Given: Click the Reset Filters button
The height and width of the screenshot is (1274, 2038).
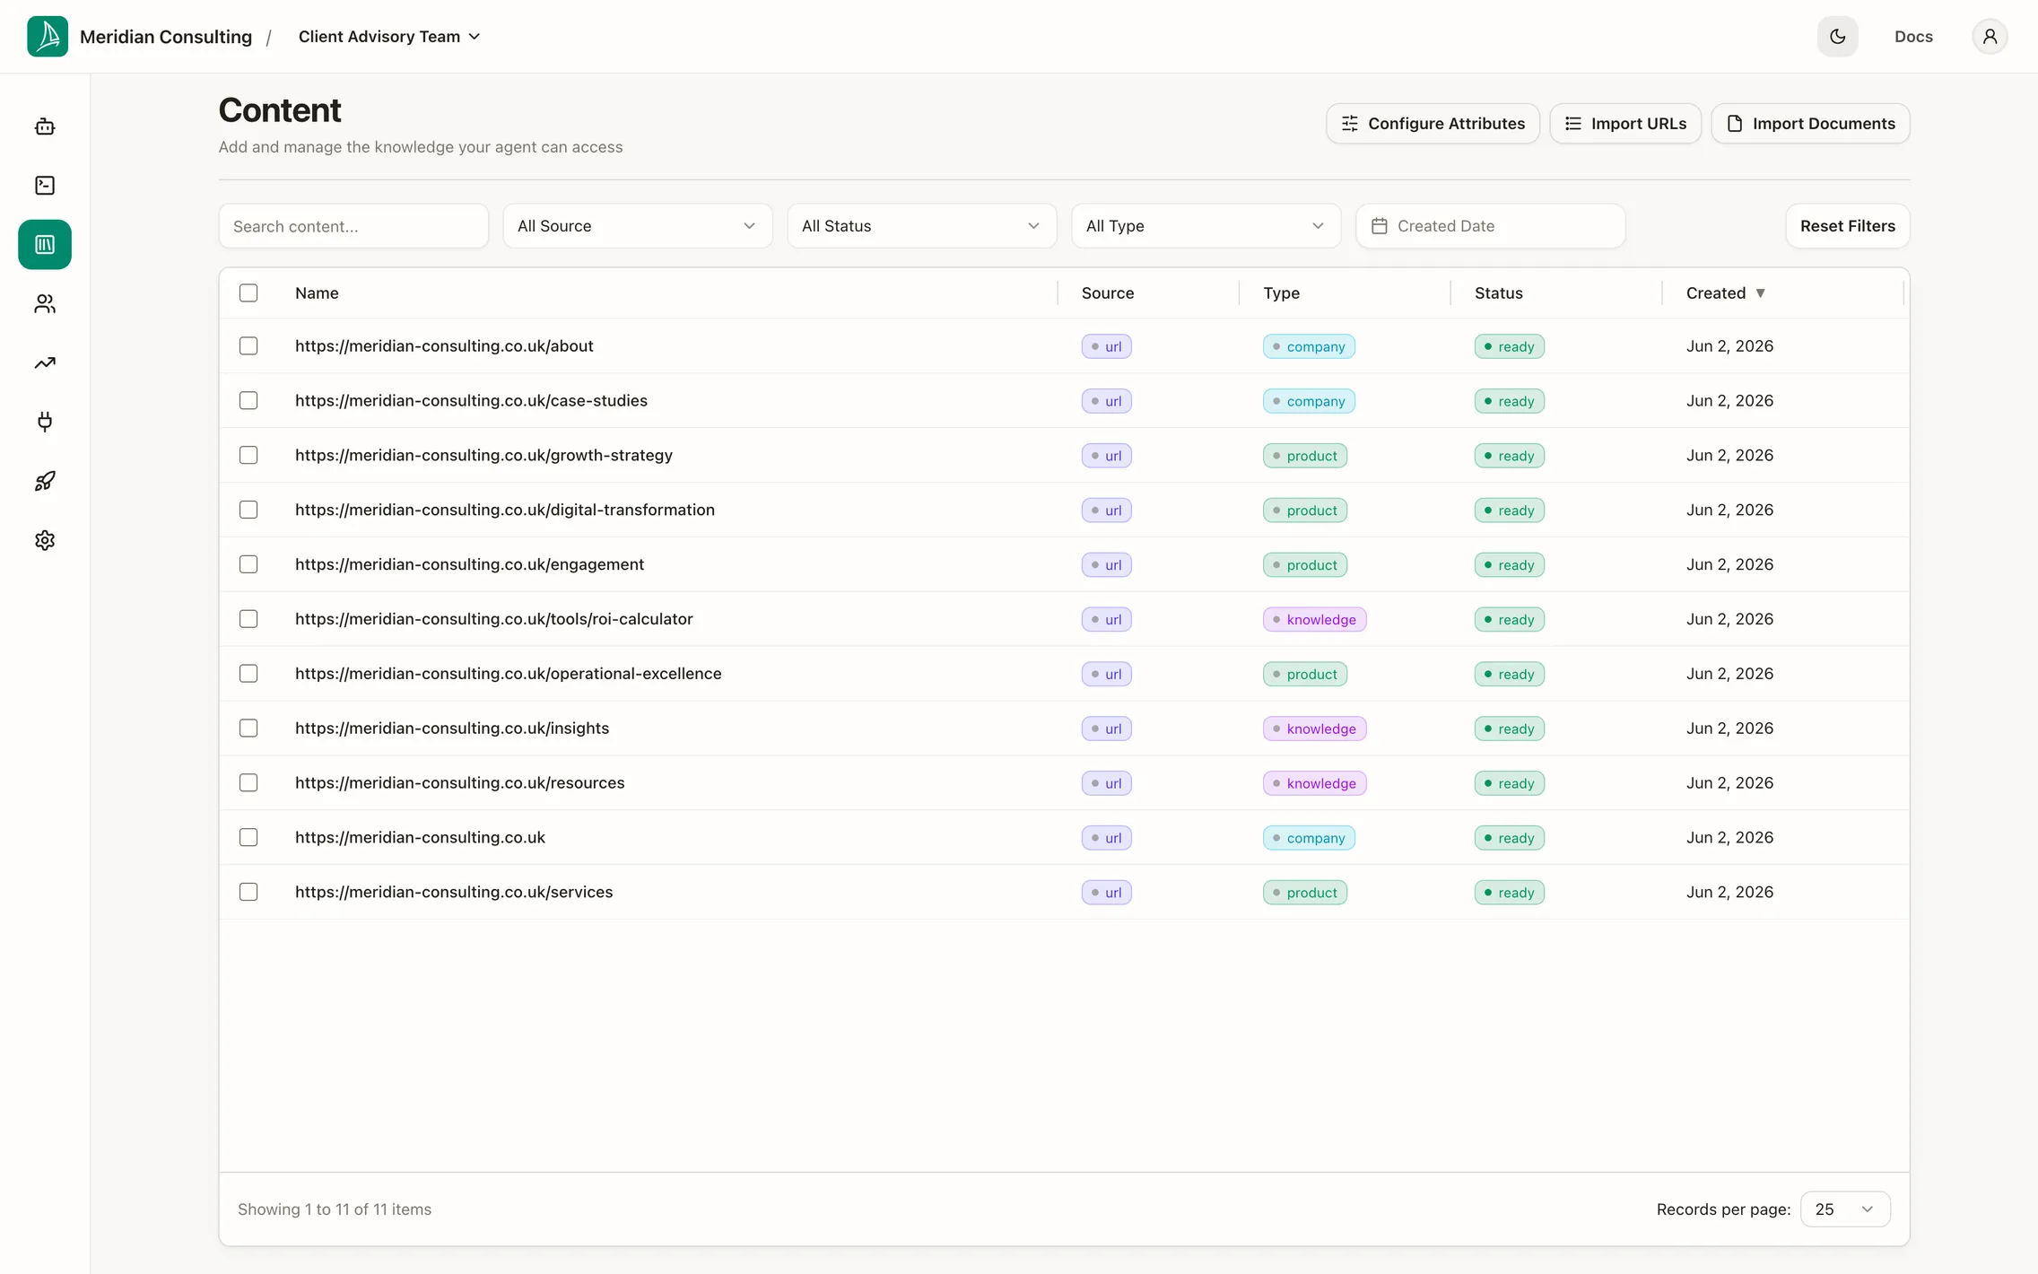Looking at the screenshot, I should [x=1848, y=226].
